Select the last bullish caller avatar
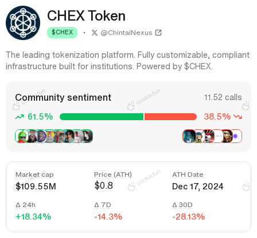 tap(87, 136)
